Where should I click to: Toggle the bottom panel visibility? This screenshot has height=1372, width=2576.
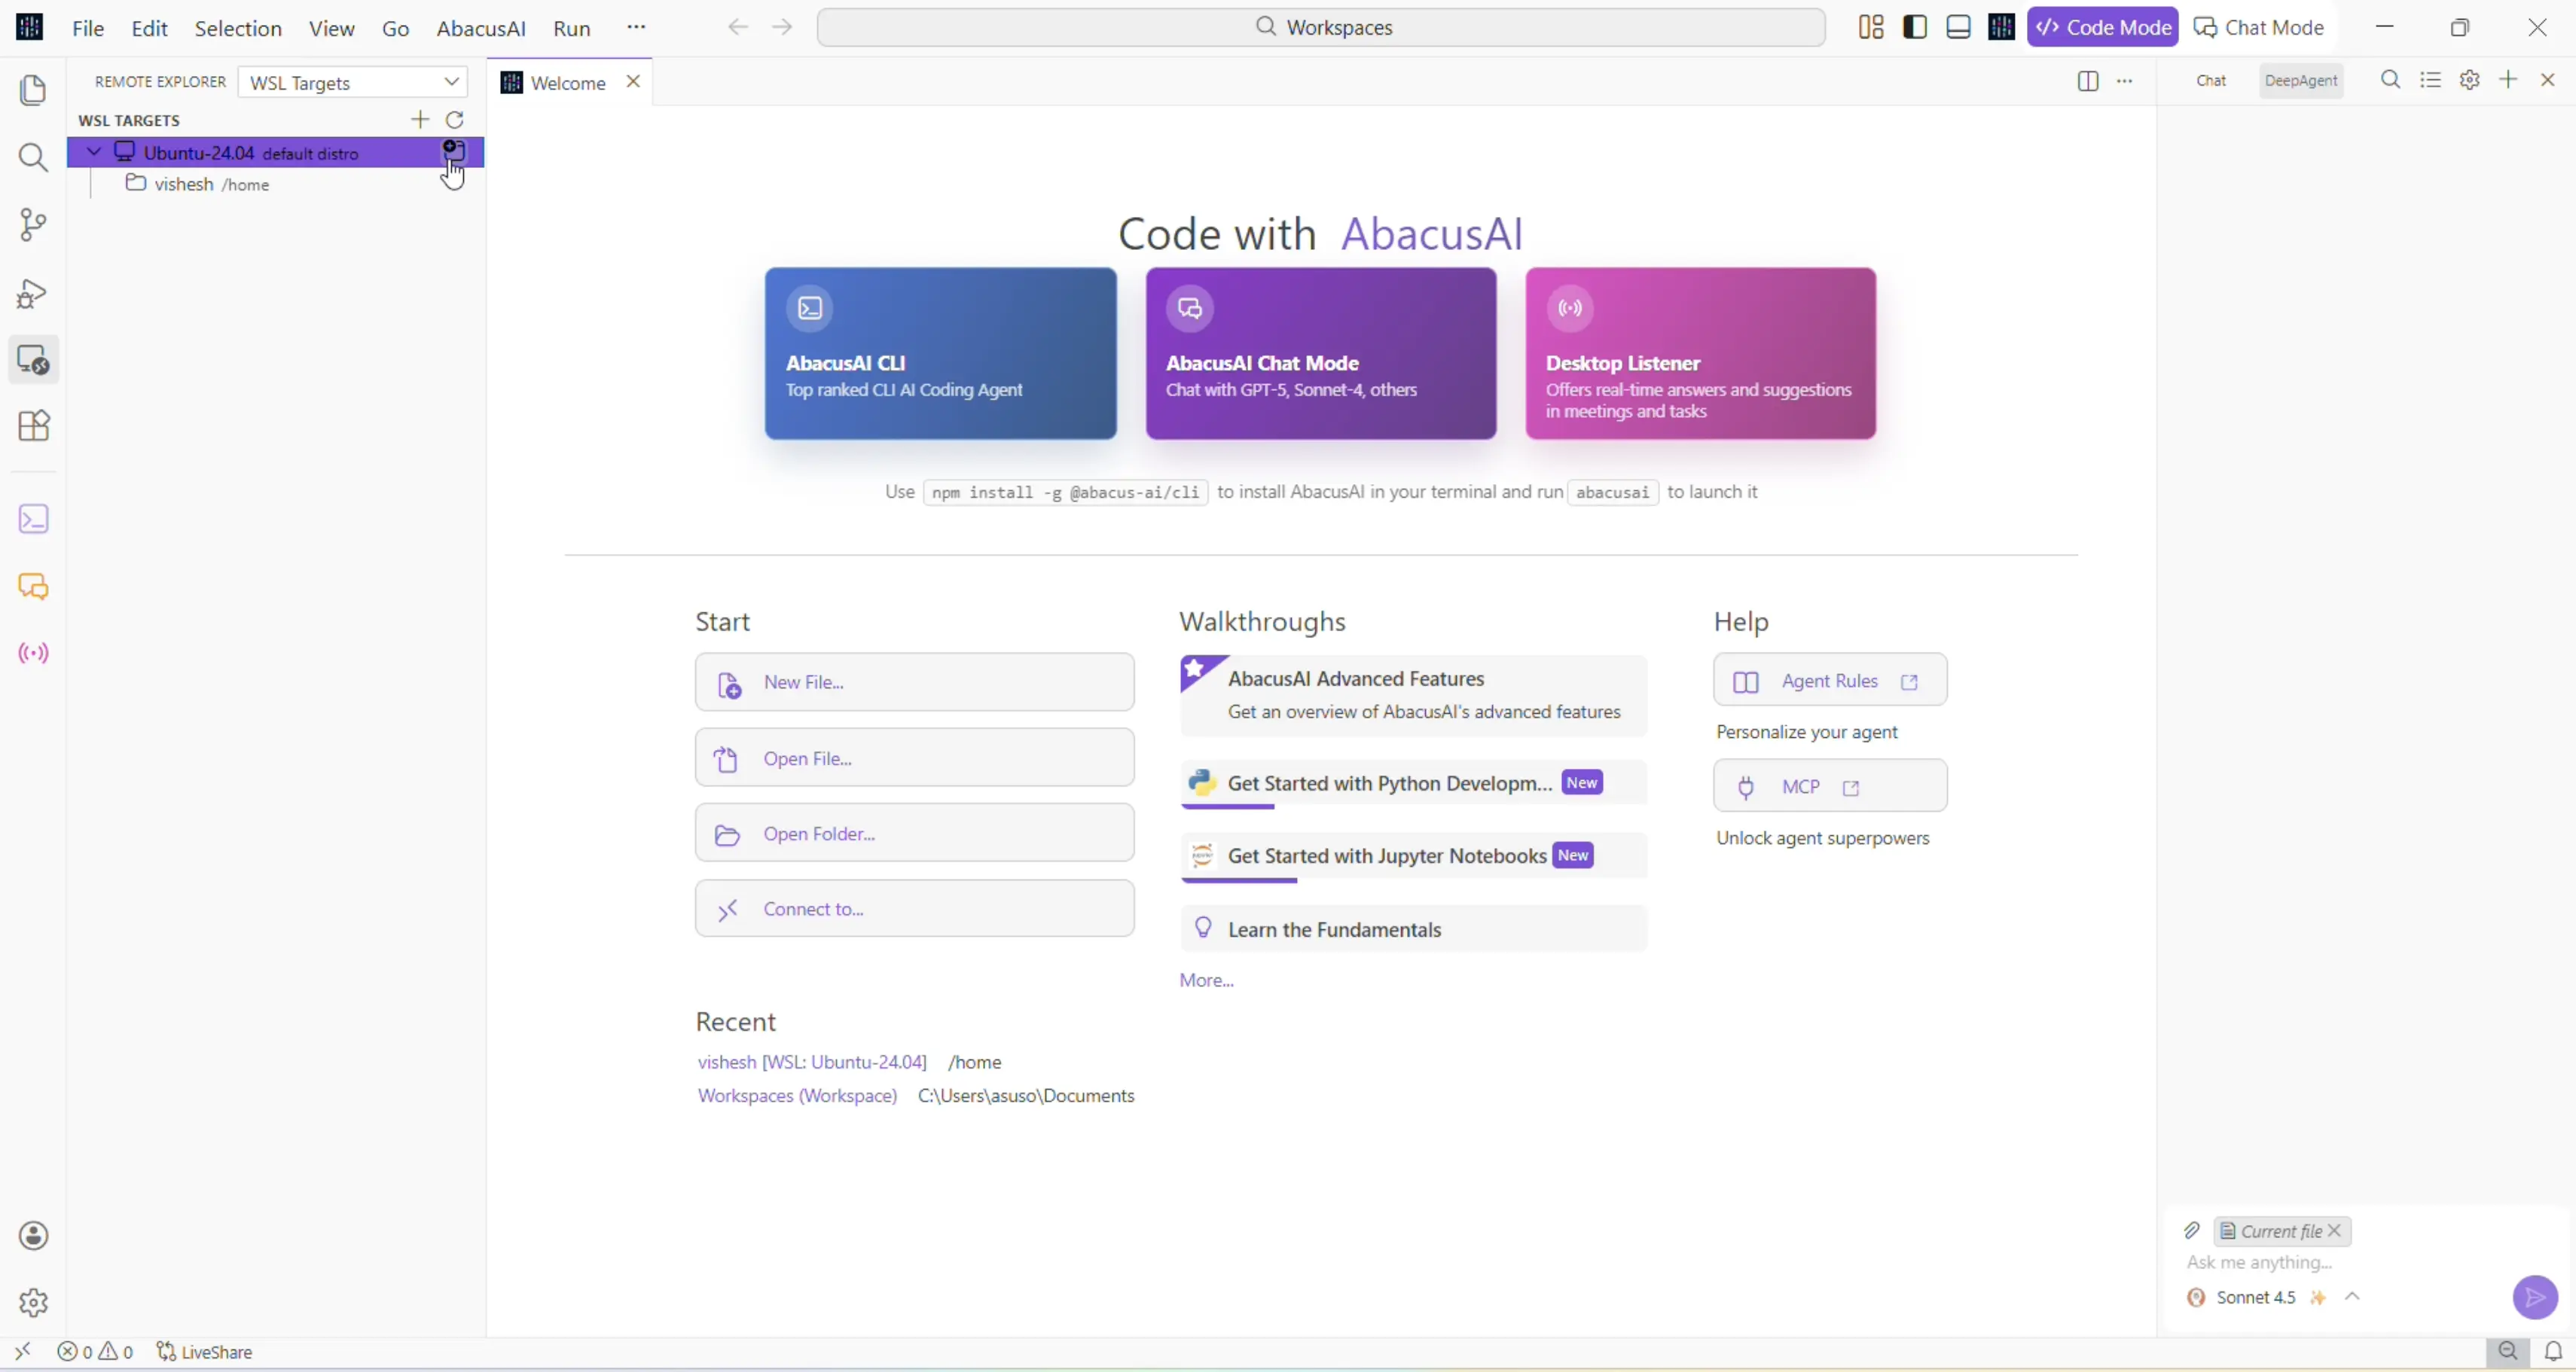(x=1958, y=27)
